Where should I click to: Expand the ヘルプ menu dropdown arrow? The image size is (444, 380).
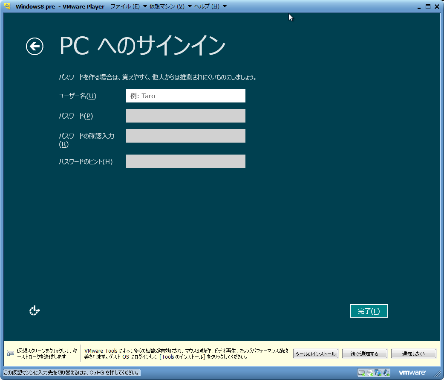click(225, 6)
